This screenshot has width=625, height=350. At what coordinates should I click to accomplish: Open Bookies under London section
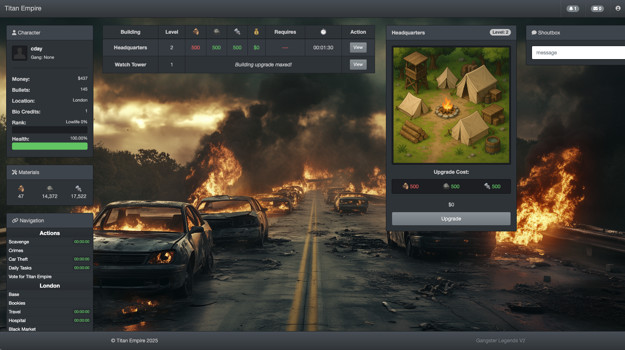tap(17, 303)
